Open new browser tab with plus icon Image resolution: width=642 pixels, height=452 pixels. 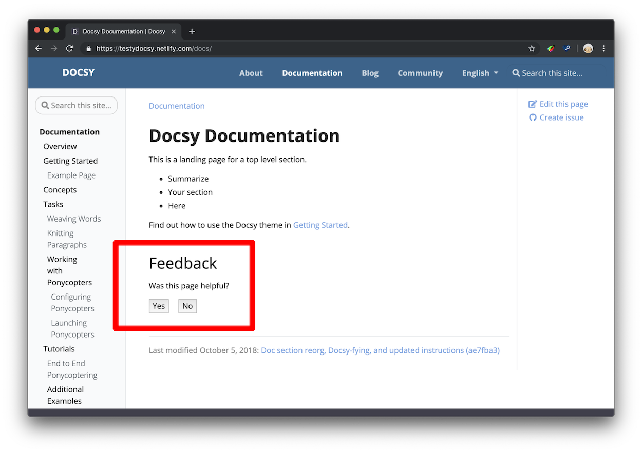192,31
